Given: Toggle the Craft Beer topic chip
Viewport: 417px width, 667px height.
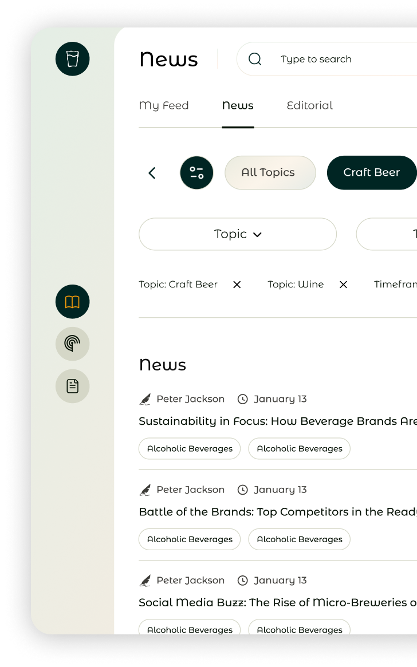Looking at the screenshot, I should [x=371, y=172].
